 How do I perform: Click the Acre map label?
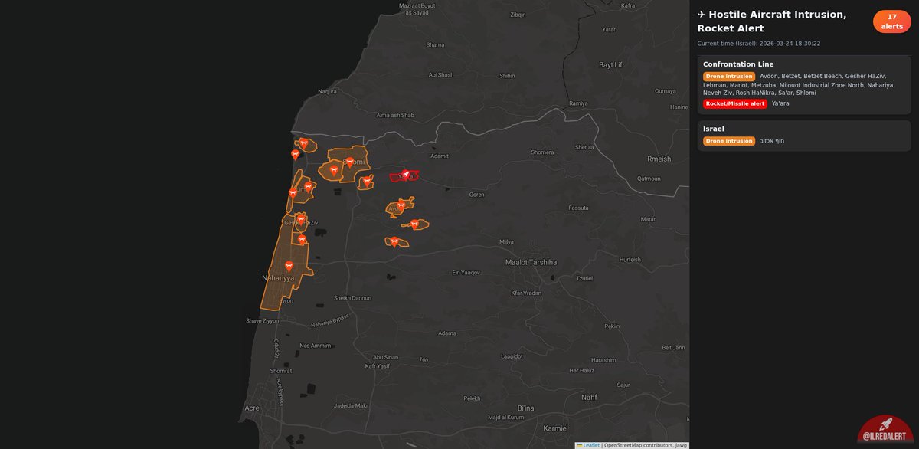(251, 408)
